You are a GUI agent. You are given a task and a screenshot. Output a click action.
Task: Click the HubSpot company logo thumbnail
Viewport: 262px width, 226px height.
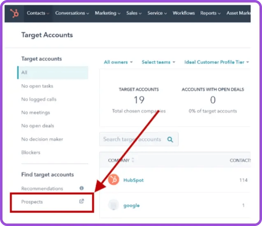pos(114,179)
